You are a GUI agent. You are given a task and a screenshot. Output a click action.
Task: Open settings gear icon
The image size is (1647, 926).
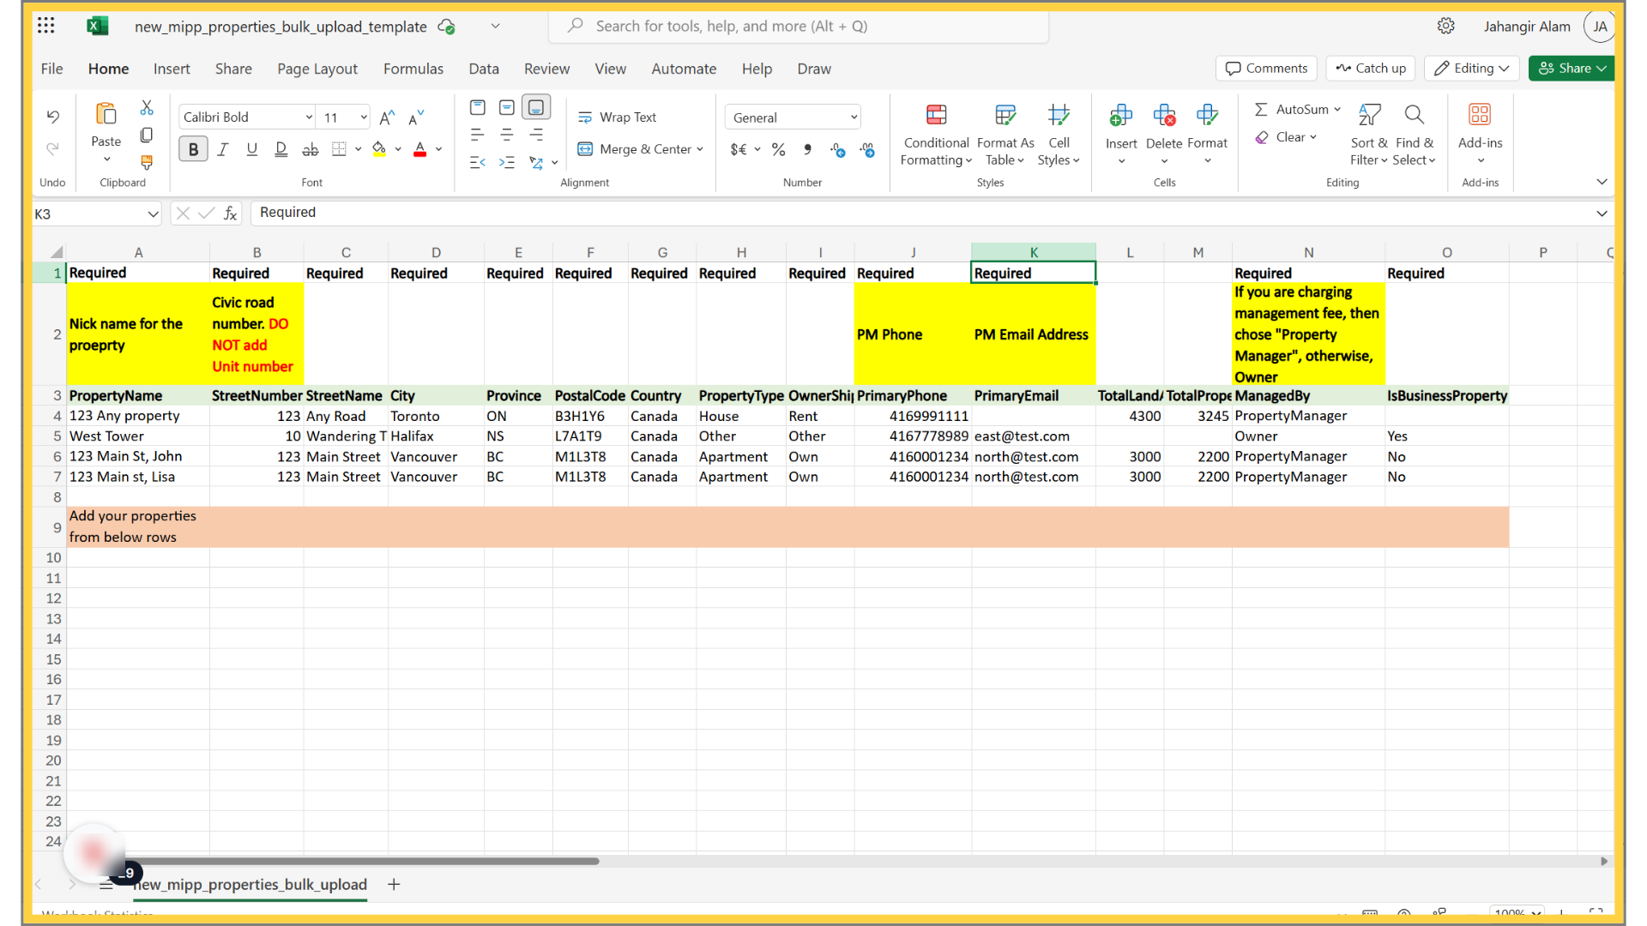coord(1446,26)
